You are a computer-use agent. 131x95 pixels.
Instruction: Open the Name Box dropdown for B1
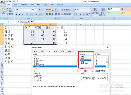click(19, 21)
